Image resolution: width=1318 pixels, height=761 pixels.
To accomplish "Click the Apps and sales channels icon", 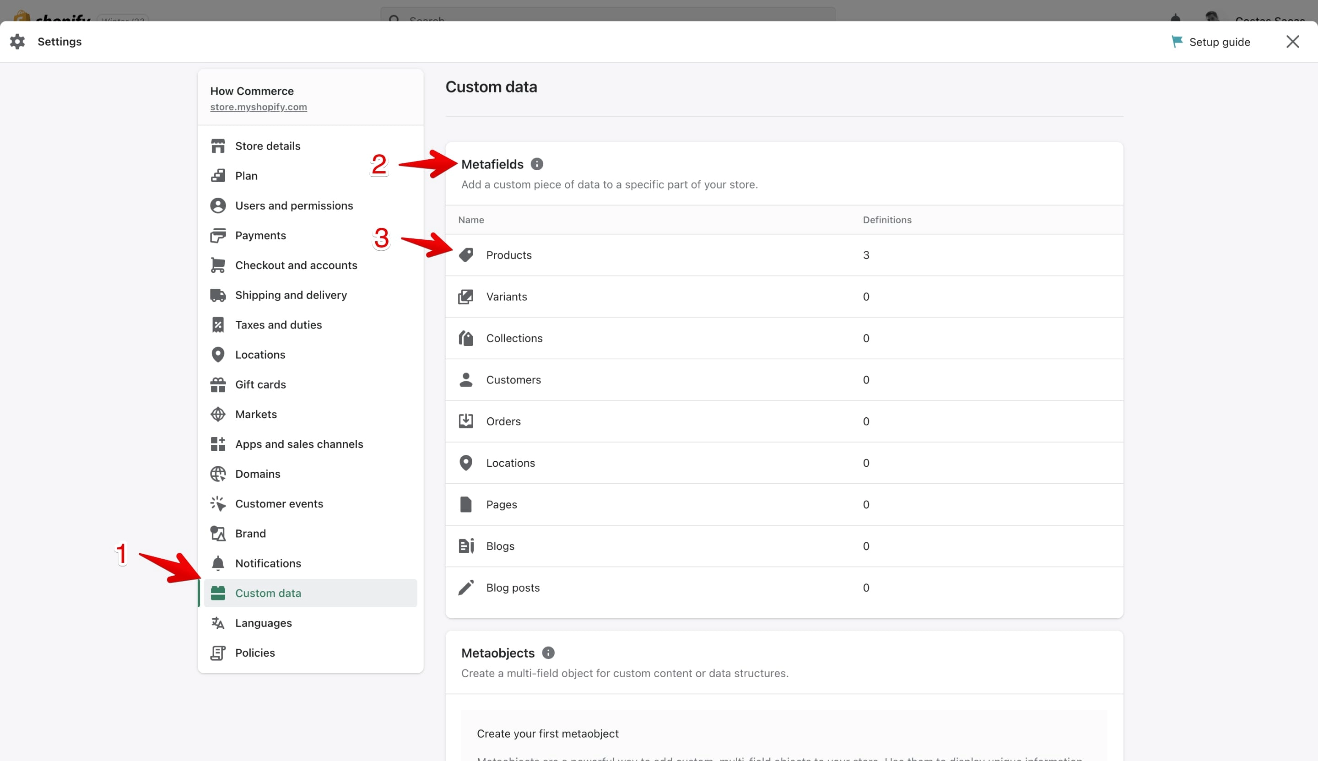I will click(218, 444).
